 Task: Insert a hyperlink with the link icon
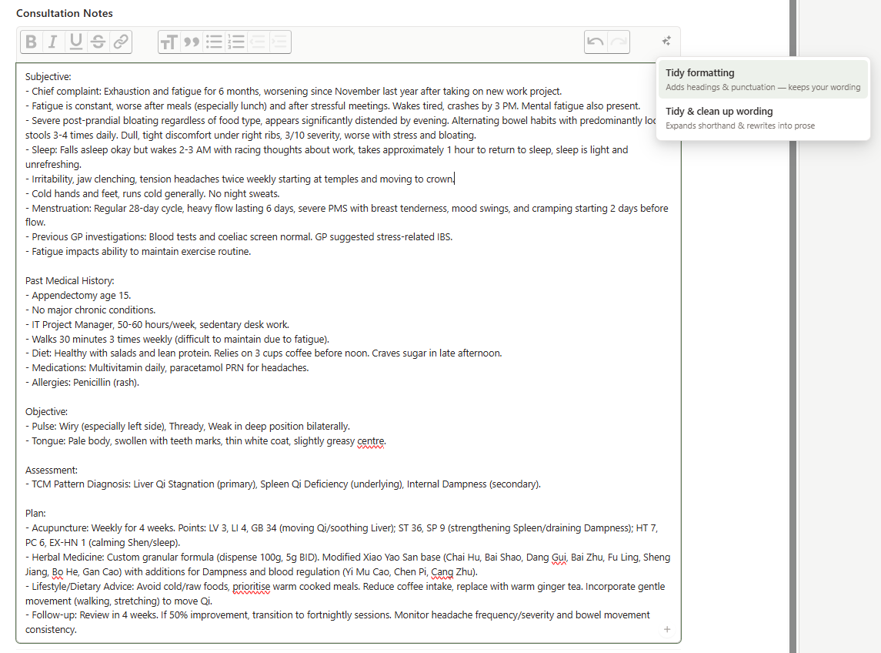pyautogui.click(x=120, y=42)
